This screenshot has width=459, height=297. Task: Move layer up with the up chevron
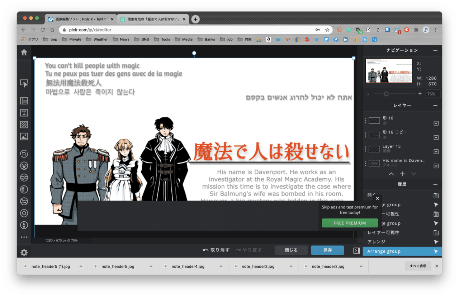(391, 174)
